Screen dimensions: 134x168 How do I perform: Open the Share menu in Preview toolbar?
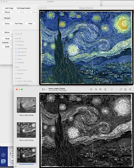[x=105, y=89]
